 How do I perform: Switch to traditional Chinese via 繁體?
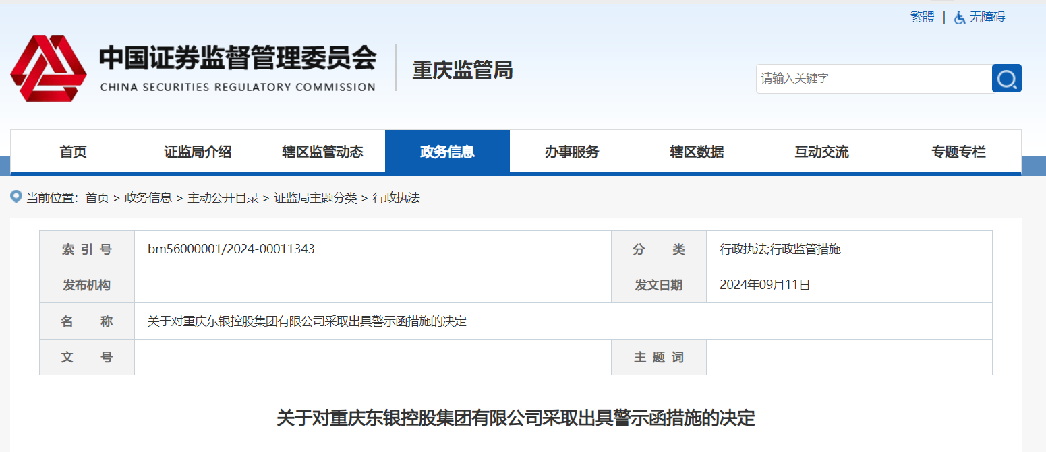[921, 16]
